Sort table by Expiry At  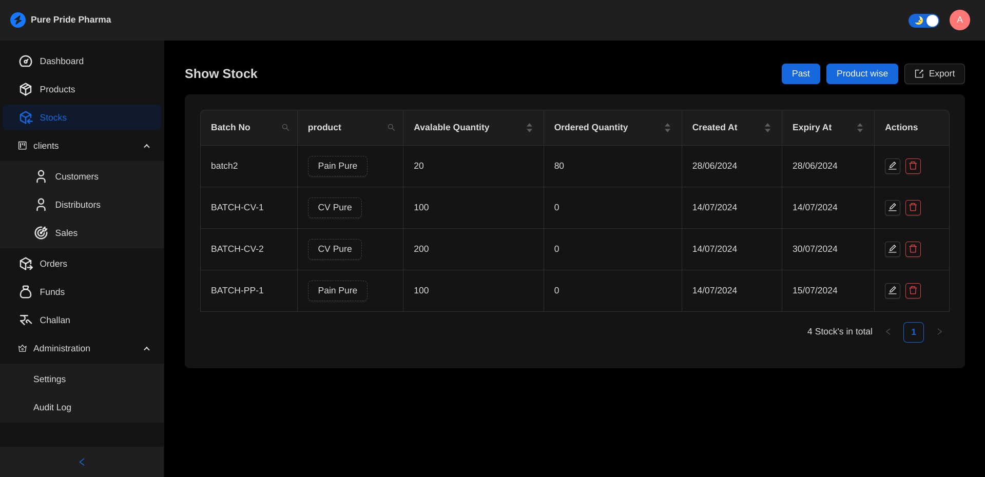pos(860,128)
